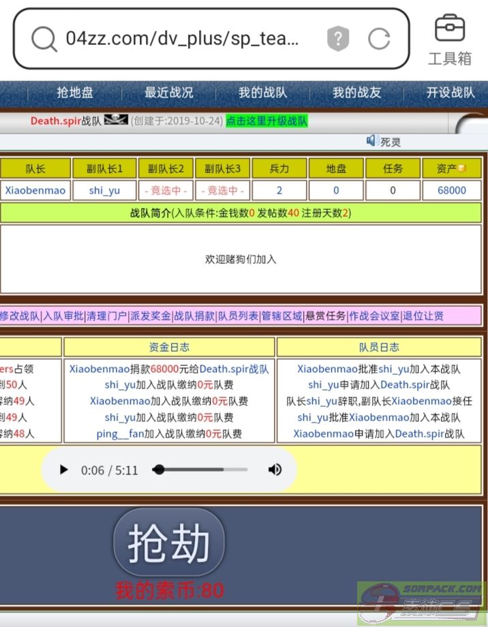Switch to 最近战况 in the navigation bar

168,93
